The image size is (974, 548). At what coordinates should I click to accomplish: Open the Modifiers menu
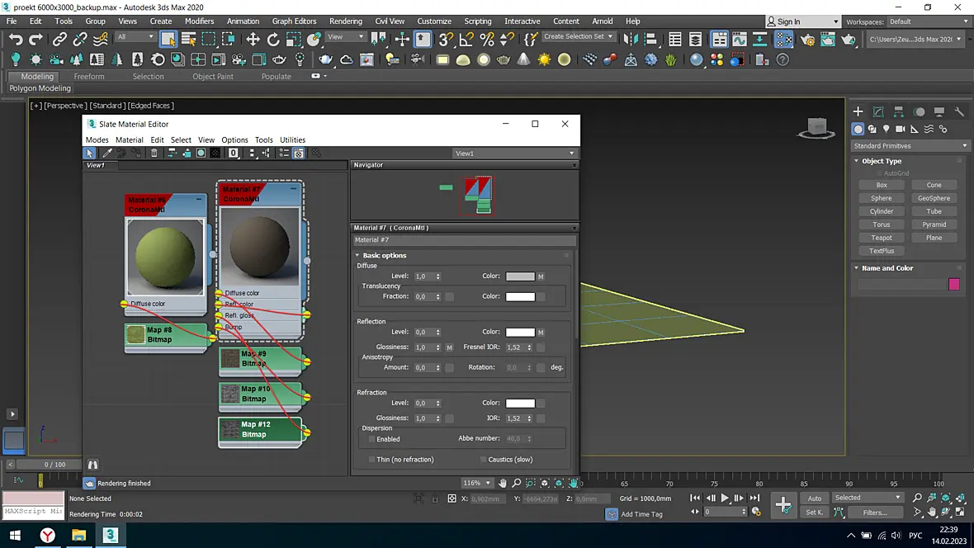(x=200, y=21)
